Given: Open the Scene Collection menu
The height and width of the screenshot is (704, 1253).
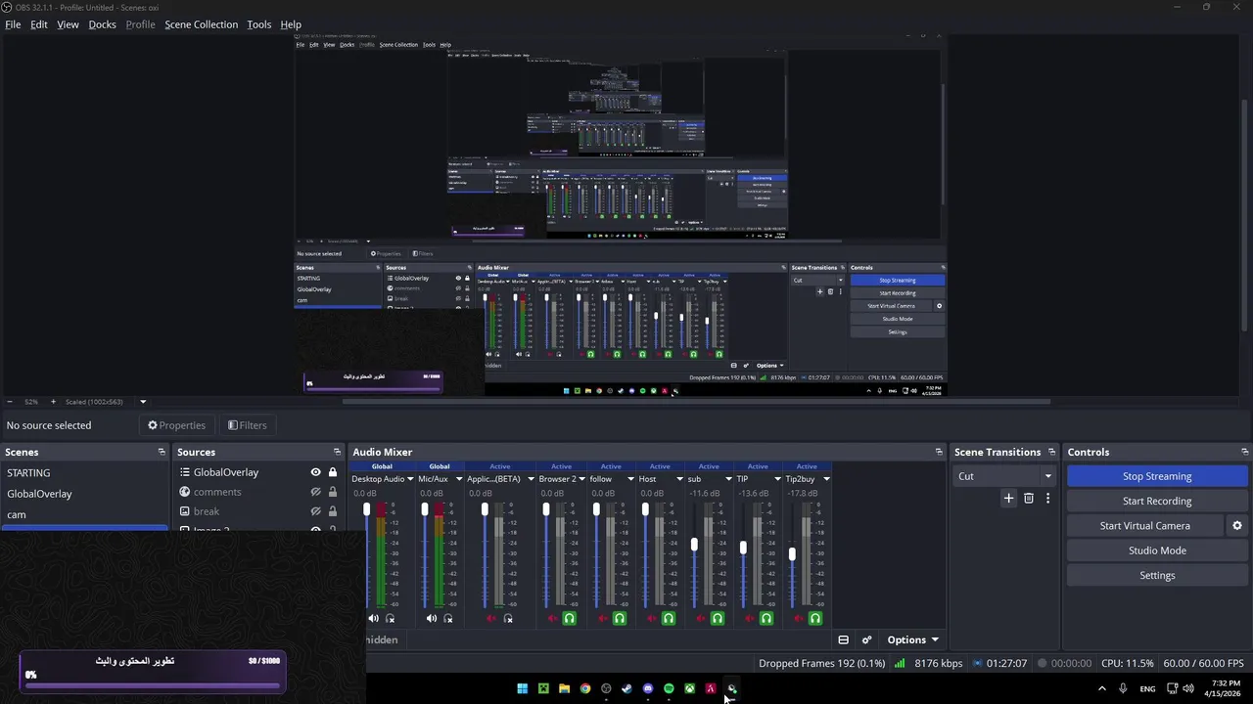Looking at the screenshot, I should coord(201,24).
